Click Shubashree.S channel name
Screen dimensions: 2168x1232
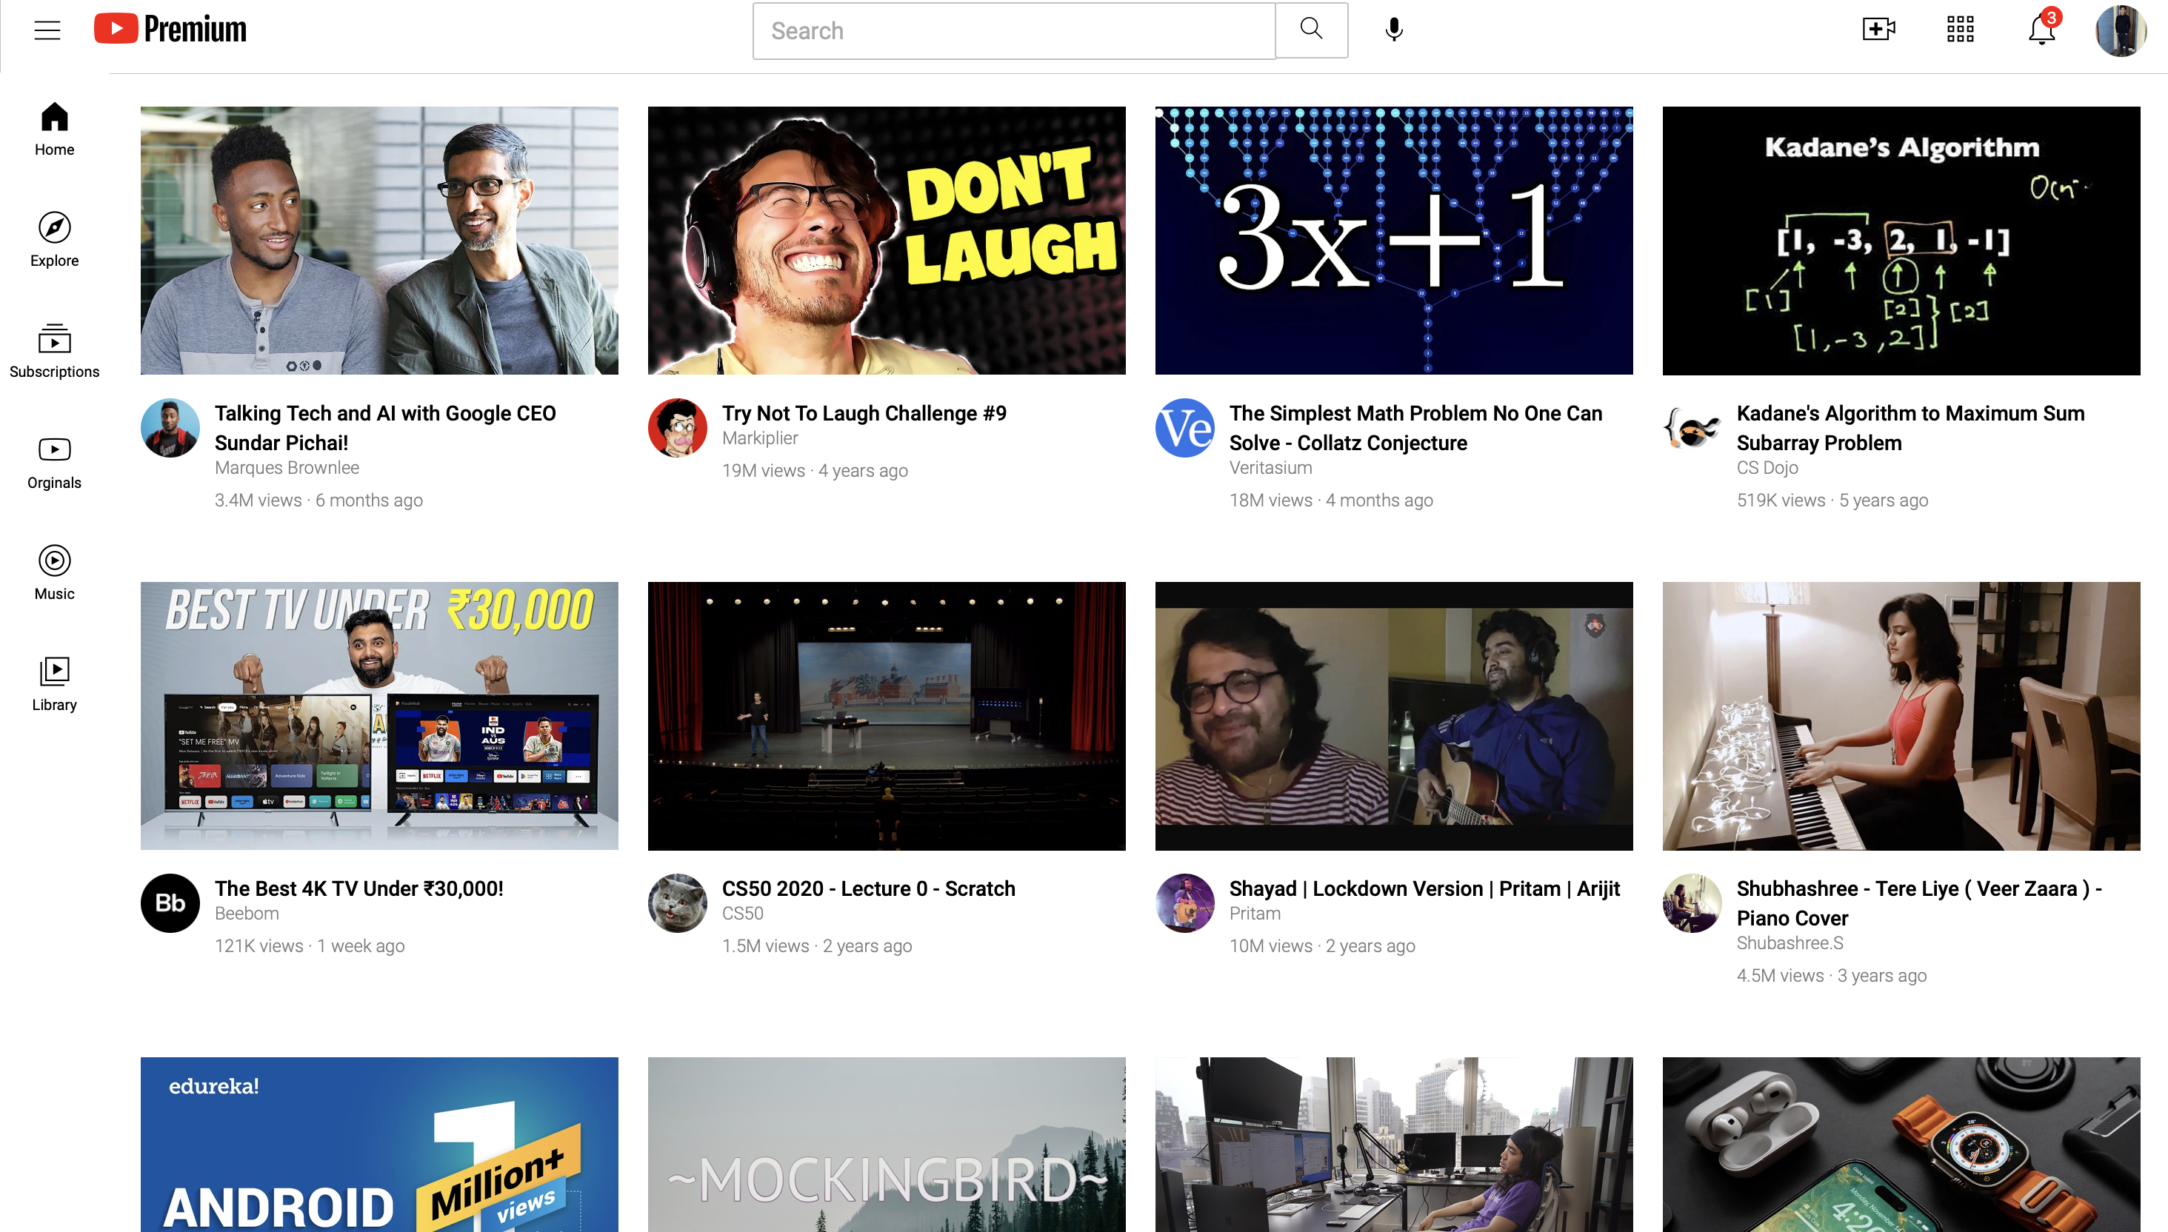point(1790,943)
